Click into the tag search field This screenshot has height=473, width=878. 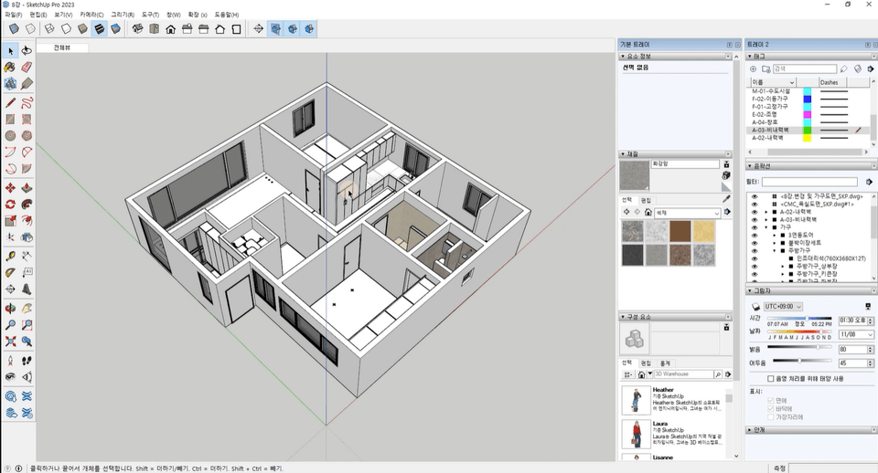tap(803, 68)
